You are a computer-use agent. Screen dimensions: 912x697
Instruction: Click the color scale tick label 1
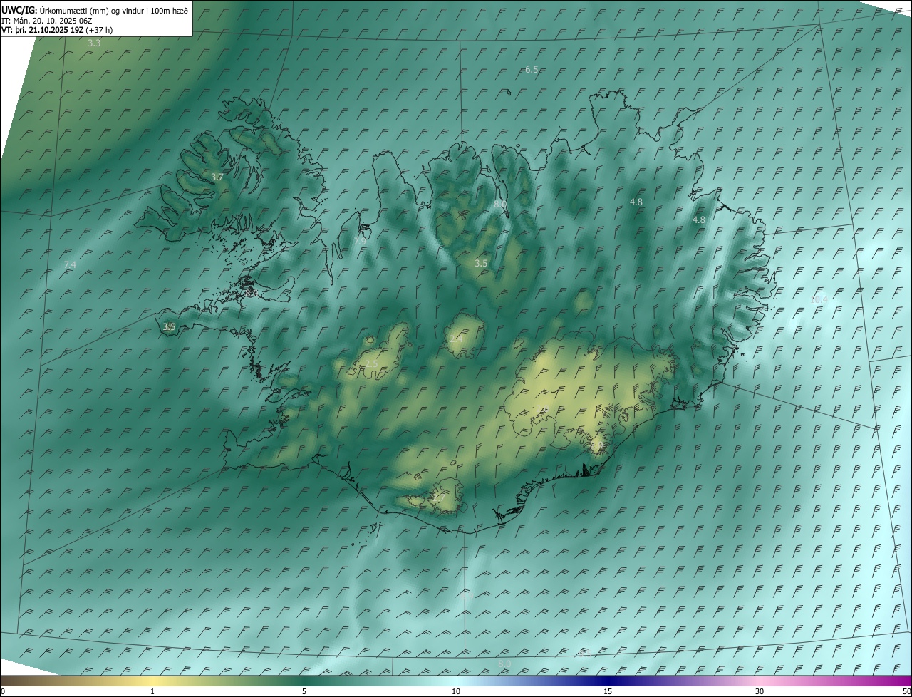152,691
